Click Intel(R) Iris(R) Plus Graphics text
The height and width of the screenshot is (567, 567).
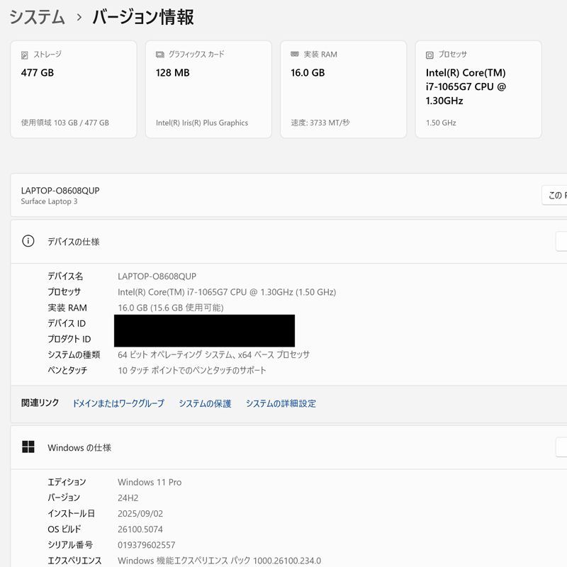(202, 123)
